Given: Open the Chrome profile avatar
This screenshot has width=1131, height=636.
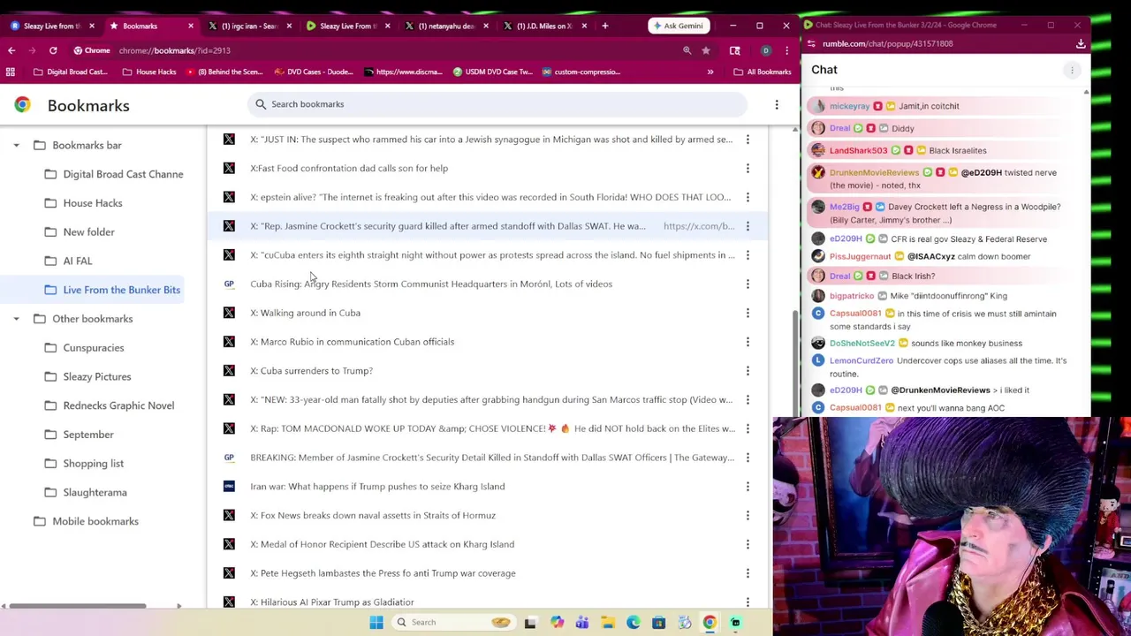Looking at the screenshot, I should [766, 50].
